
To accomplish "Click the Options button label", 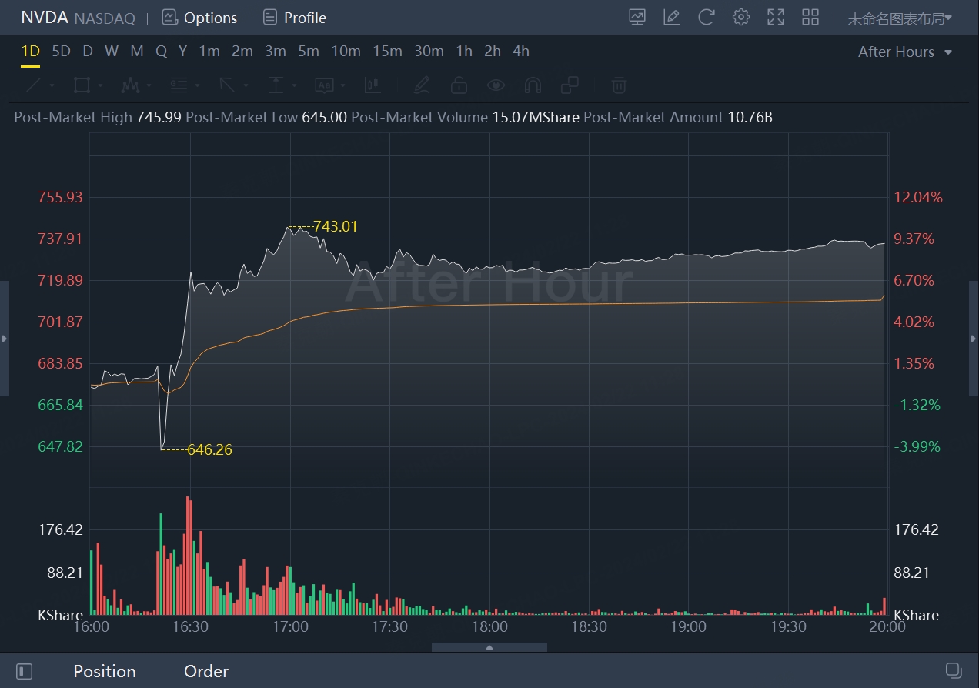I will (x=211, y=18).
